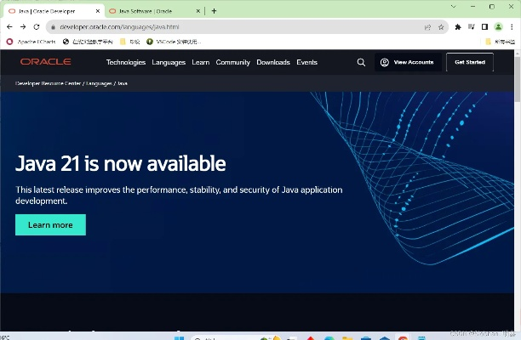521x340 pixels.
Task: Open the Windows Start button in taskbar
Action: [x=179, y=336]
